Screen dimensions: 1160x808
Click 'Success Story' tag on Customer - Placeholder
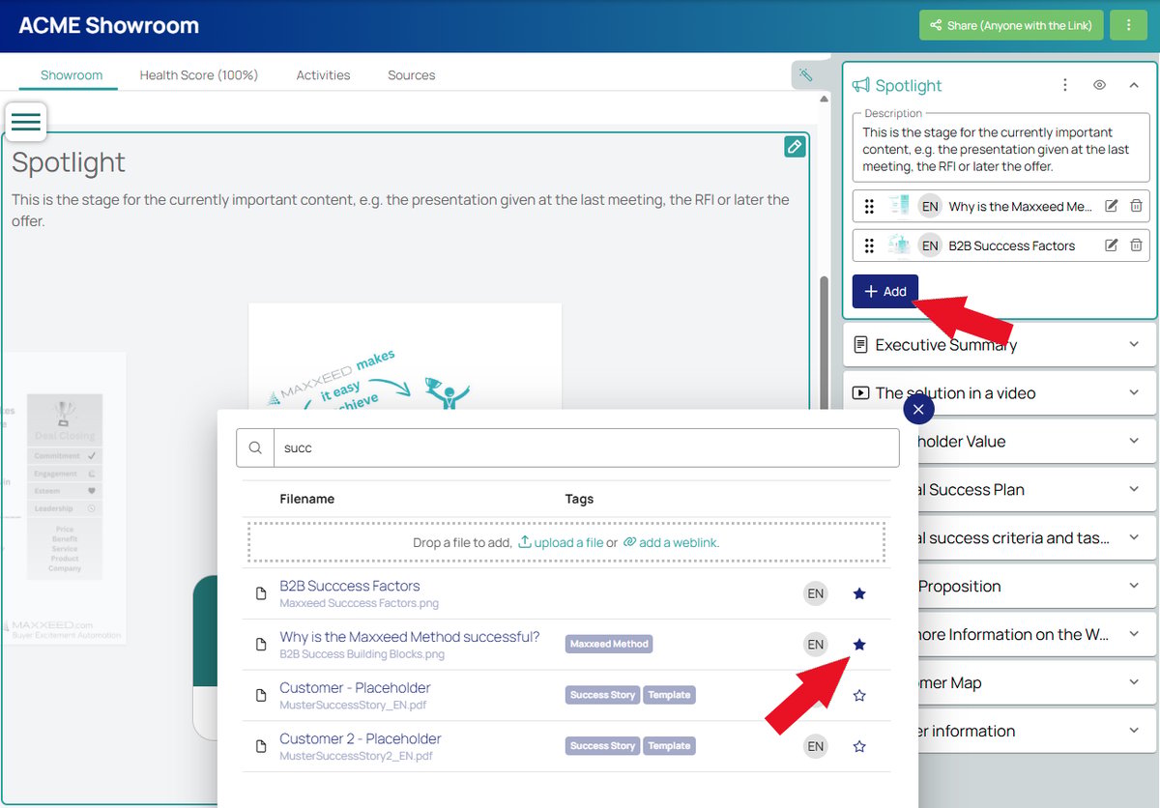pos(602,695)
